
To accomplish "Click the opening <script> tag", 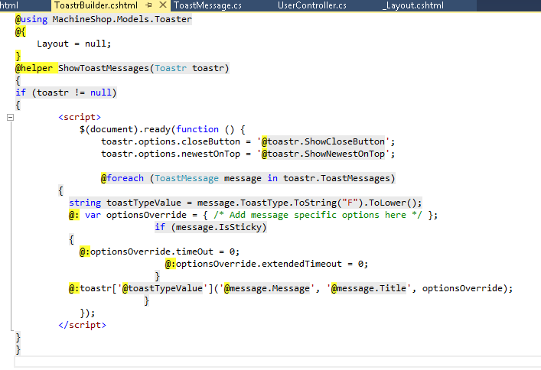I will point(80,117).
